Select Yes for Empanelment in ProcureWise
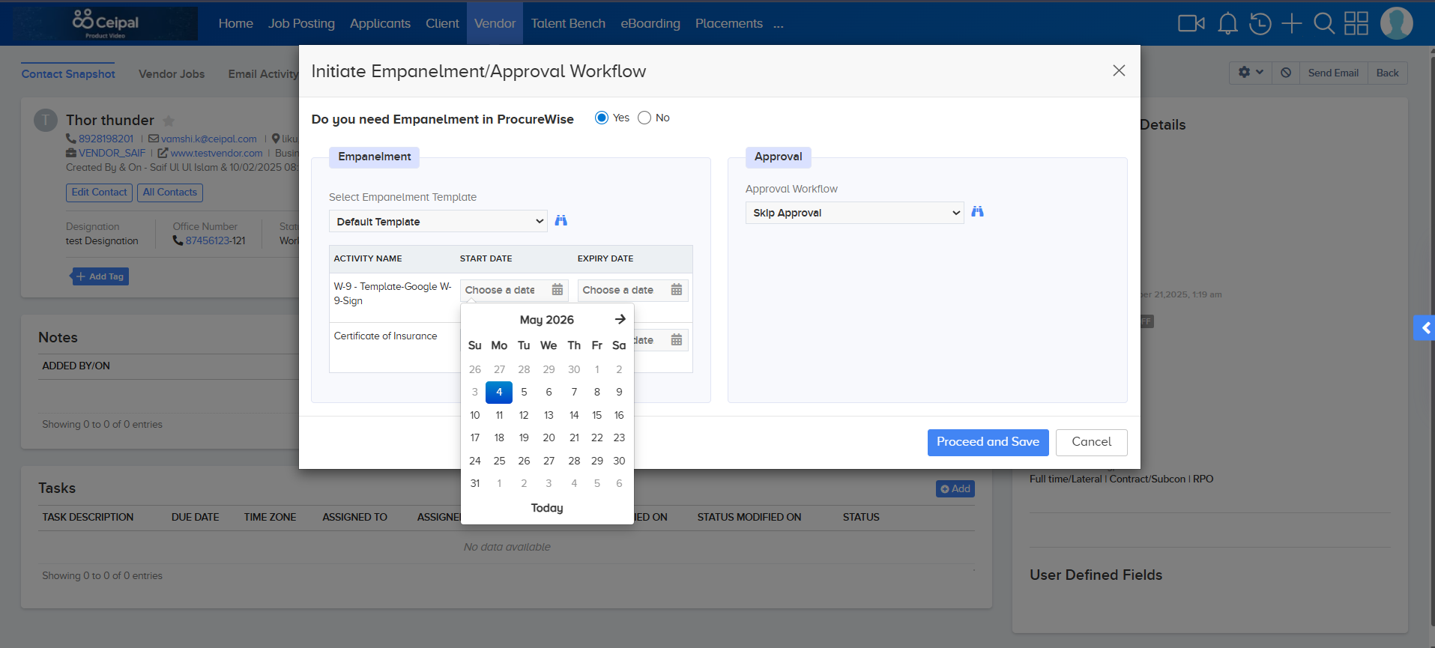 (x=602, y=118)
